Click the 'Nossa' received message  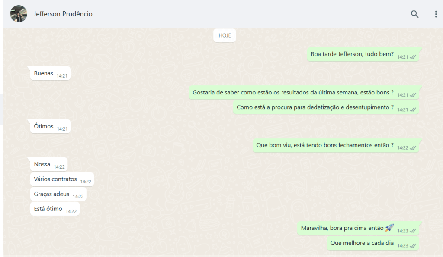[x=42, y=165]
